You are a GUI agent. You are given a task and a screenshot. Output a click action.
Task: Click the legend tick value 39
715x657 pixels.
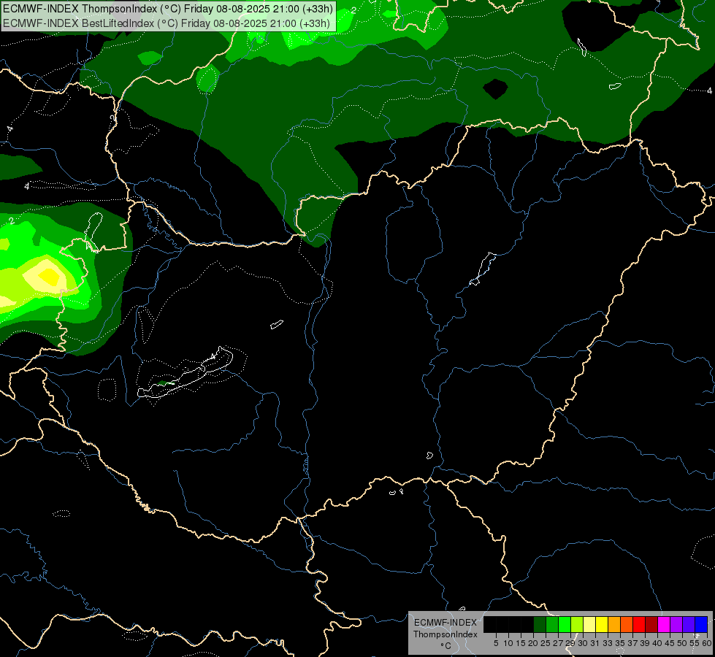pos(645,643)
